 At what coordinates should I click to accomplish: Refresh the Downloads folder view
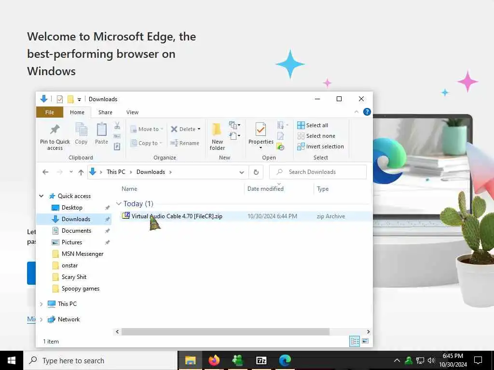click(256, 172)
